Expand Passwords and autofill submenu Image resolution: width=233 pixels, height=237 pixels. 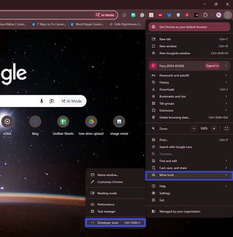coord(189,75)
